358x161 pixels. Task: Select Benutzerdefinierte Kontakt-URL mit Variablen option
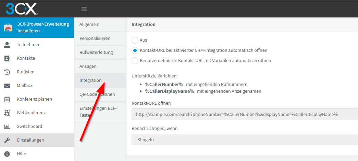coord(135,61)
